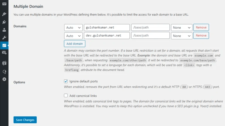Toggle Ignore default ports checkbox
Screen dimensions: 225x126
[x=66, y=81]
